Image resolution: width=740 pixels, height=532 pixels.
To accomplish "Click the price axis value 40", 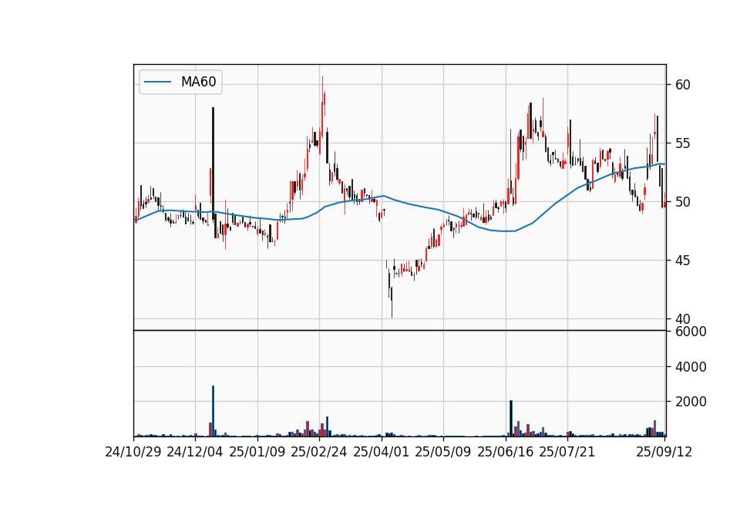I will 683,319.
